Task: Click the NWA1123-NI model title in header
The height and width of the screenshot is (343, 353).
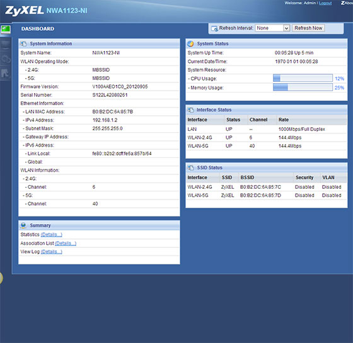Action: (x=67, y=11)
